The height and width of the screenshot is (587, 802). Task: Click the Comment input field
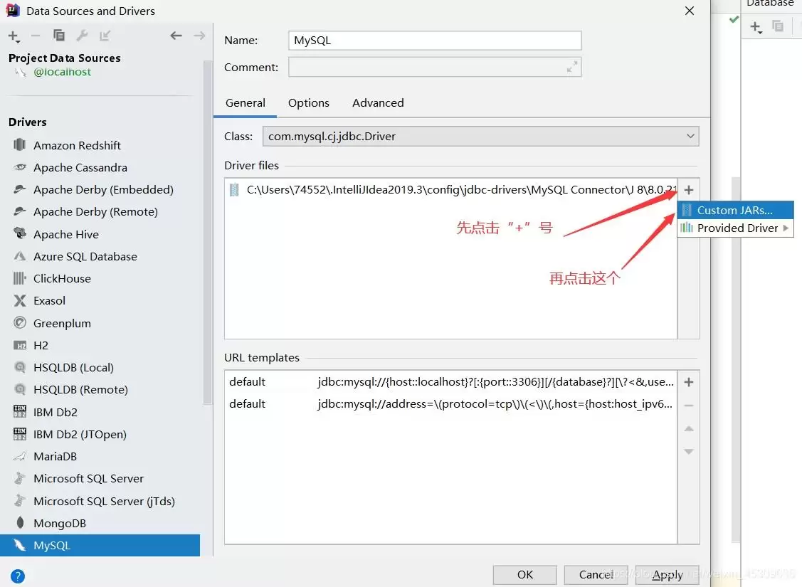tap(435, 67)
